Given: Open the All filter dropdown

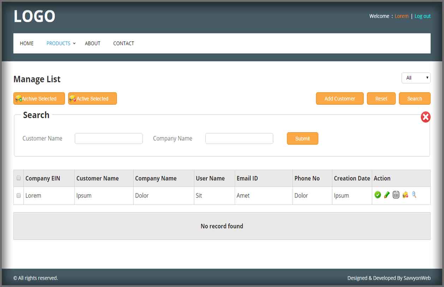Looking at the screenshot, I should (416, 78).
